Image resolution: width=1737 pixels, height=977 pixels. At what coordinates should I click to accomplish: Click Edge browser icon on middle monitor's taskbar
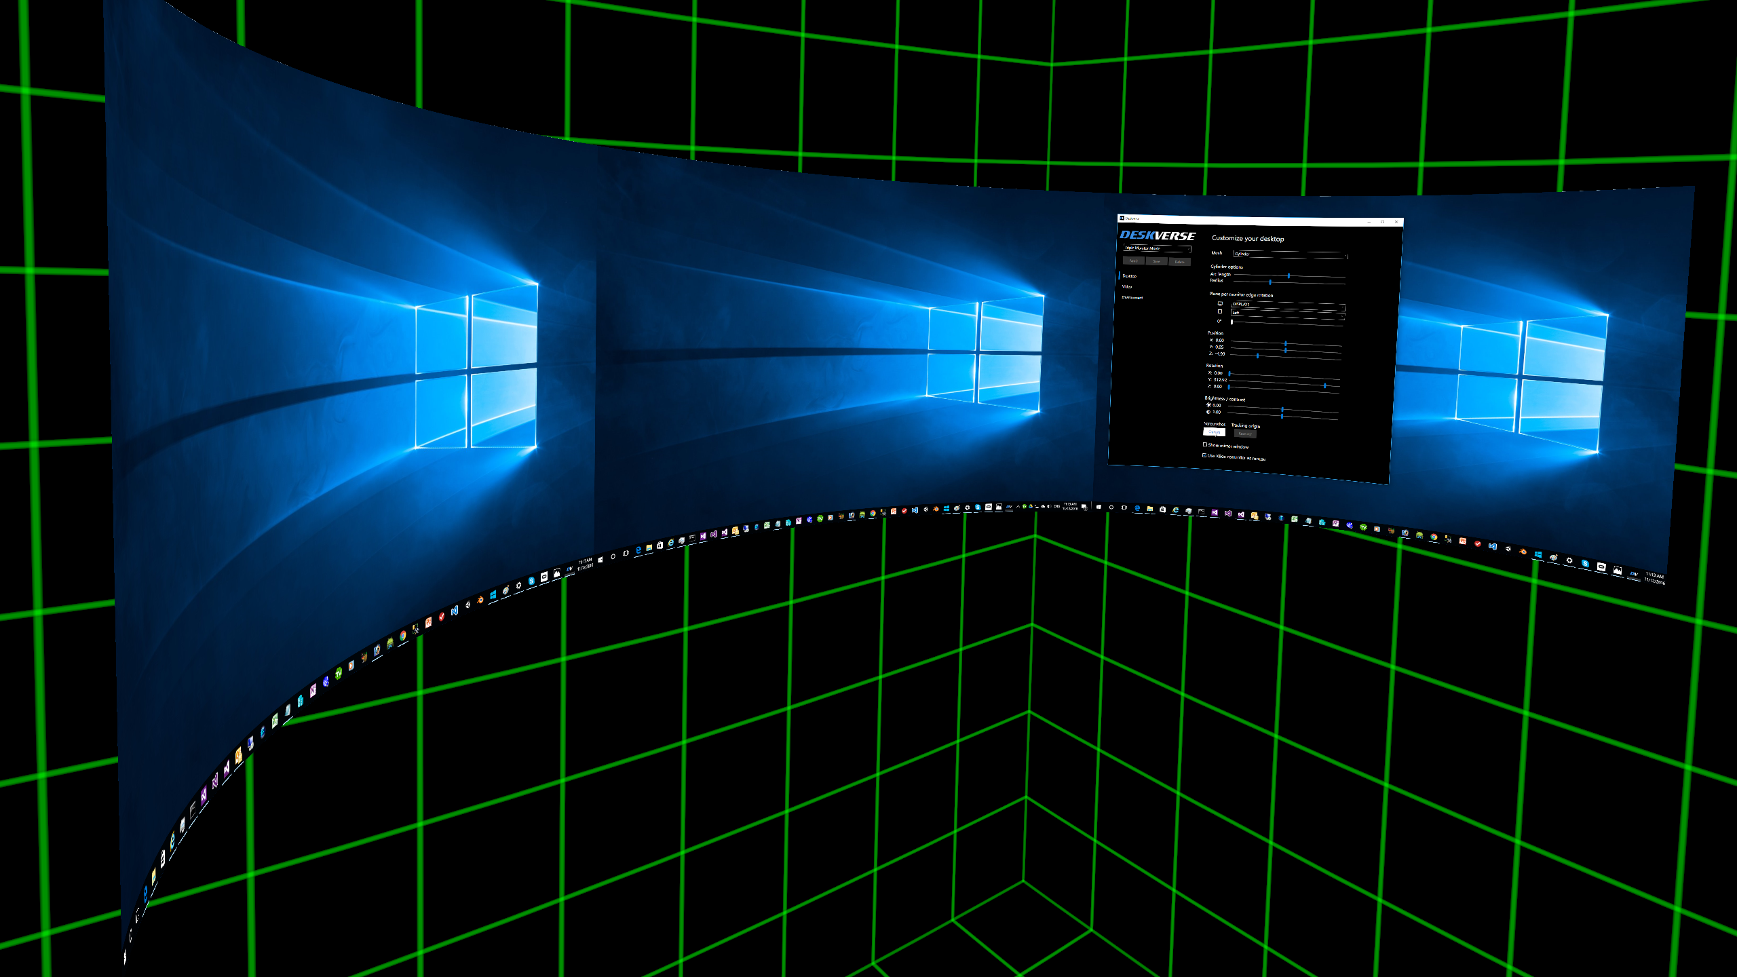click(x=638, y=550)
